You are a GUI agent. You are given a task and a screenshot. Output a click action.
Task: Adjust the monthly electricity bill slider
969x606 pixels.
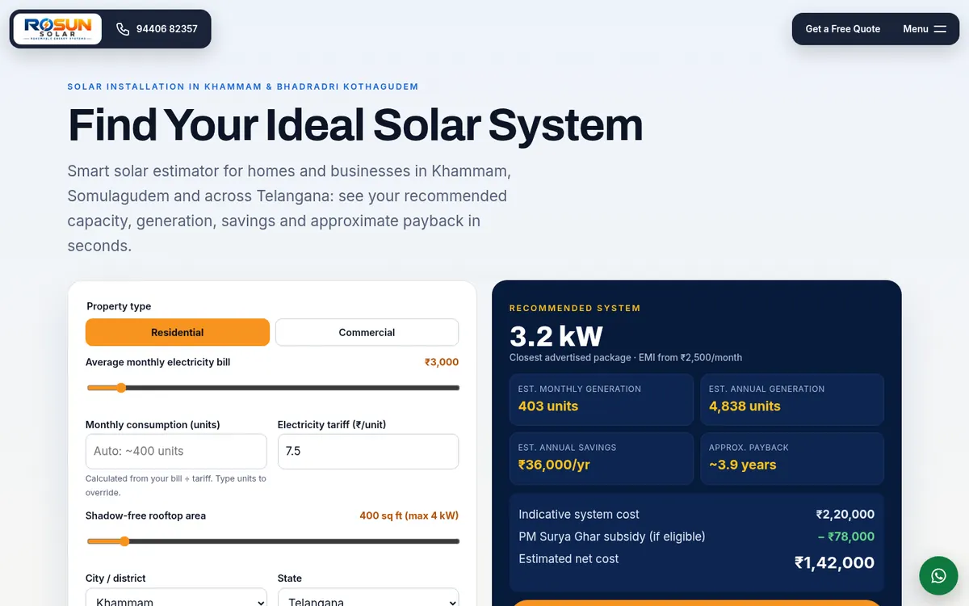pos(273,388)
